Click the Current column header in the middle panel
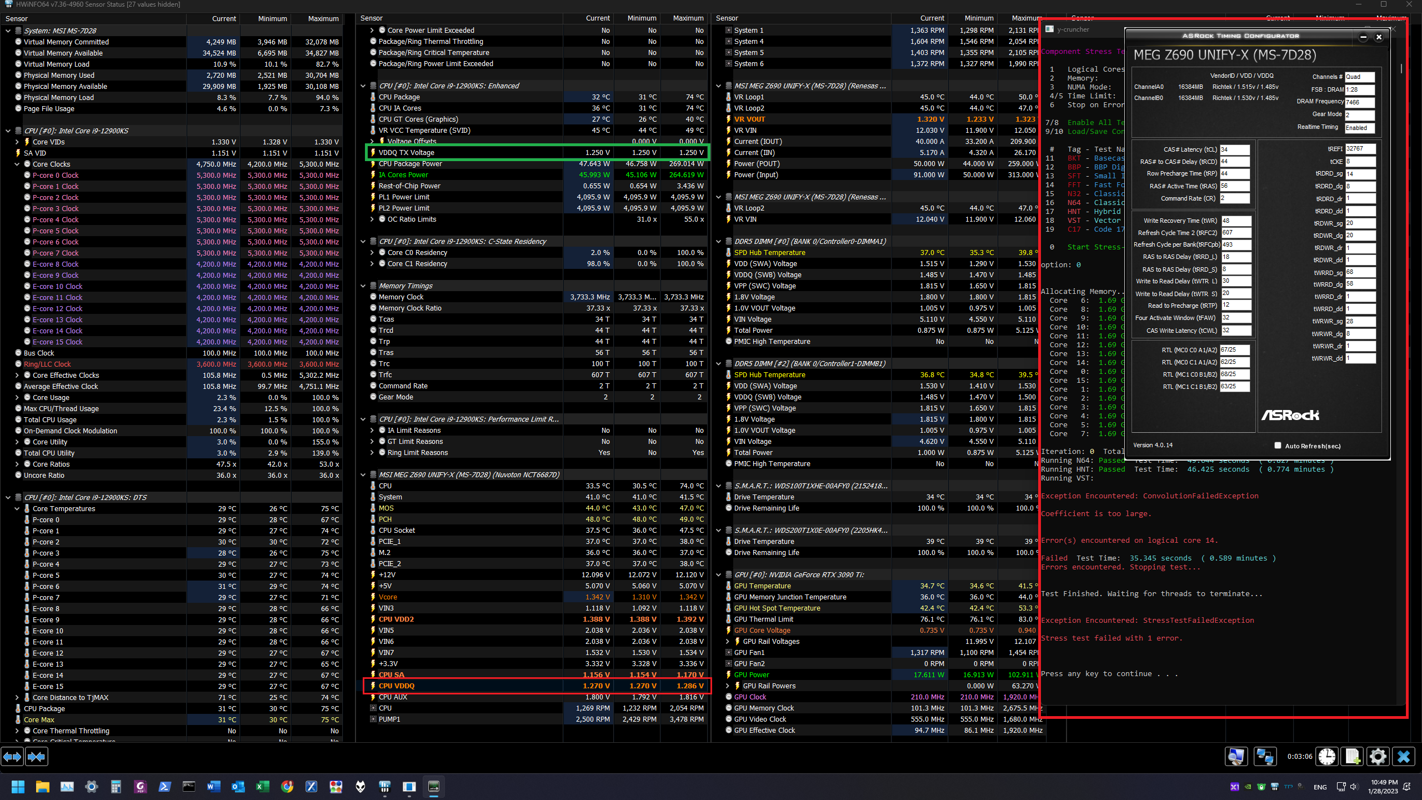Screen dimensions: 1422x800 click(x=588, y=18)
